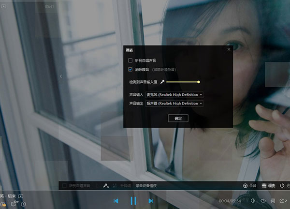
Task: Toggle 听到自己声音 checkbox in the bottom toolbar
Action: [65, 185]
